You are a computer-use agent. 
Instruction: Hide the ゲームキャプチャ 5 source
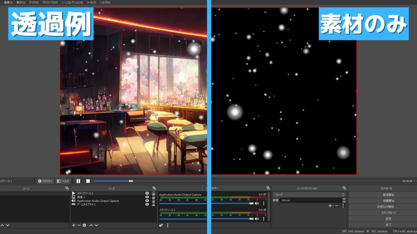147,204
